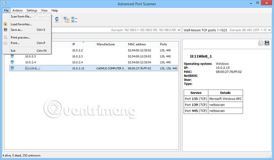The width and height of the screenshot is (274, 160).
Task: Open the port list dropdown arrow
Action: pyautogui.click(x=269, y=30)
